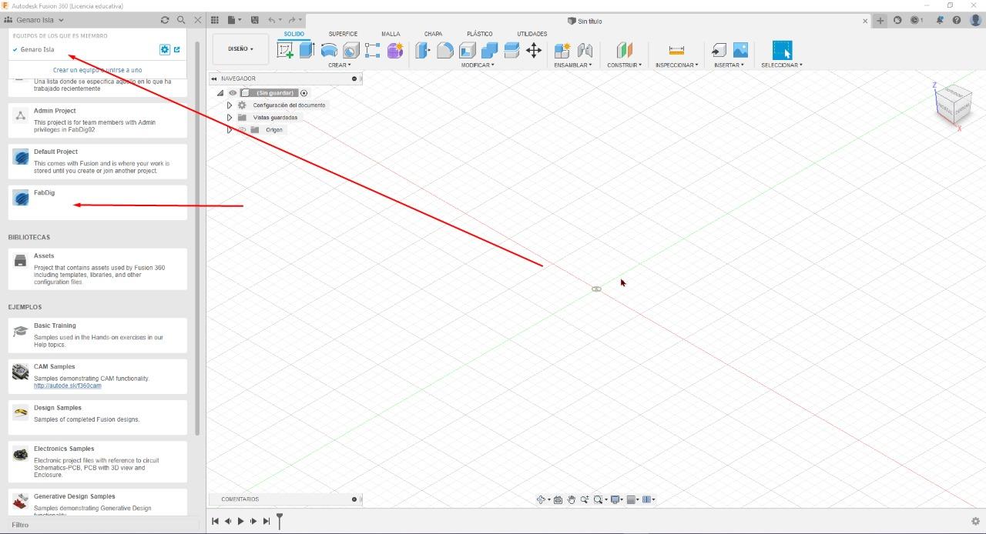This screenshot has width=986, height=534.
Task: Select the Create Sketch tool
Action: (x=285, y=51)
